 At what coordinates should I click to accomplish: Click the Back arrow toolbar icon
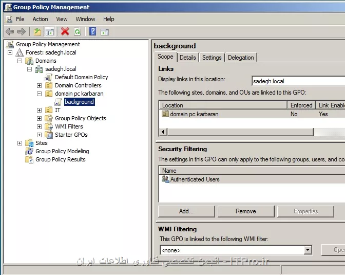tap(10, 31)
